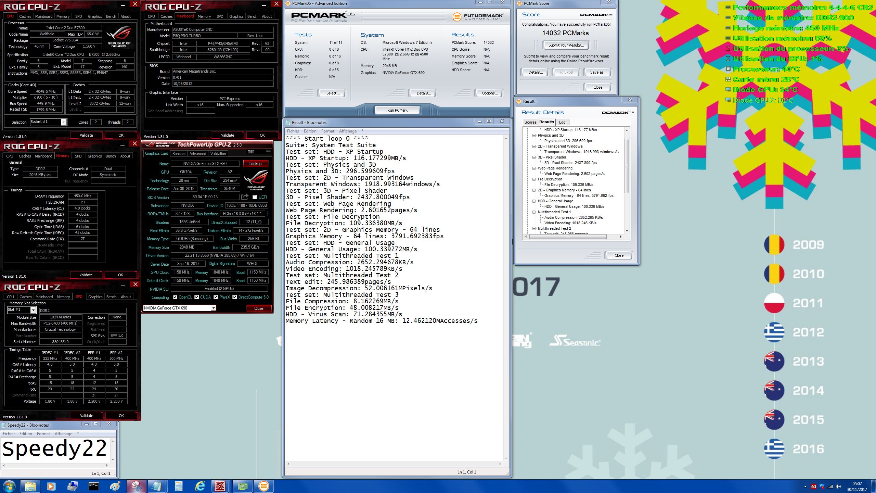Open the Format menu in Result Notepad
This screenshot has width=876, height=493.
coord(327,131)
